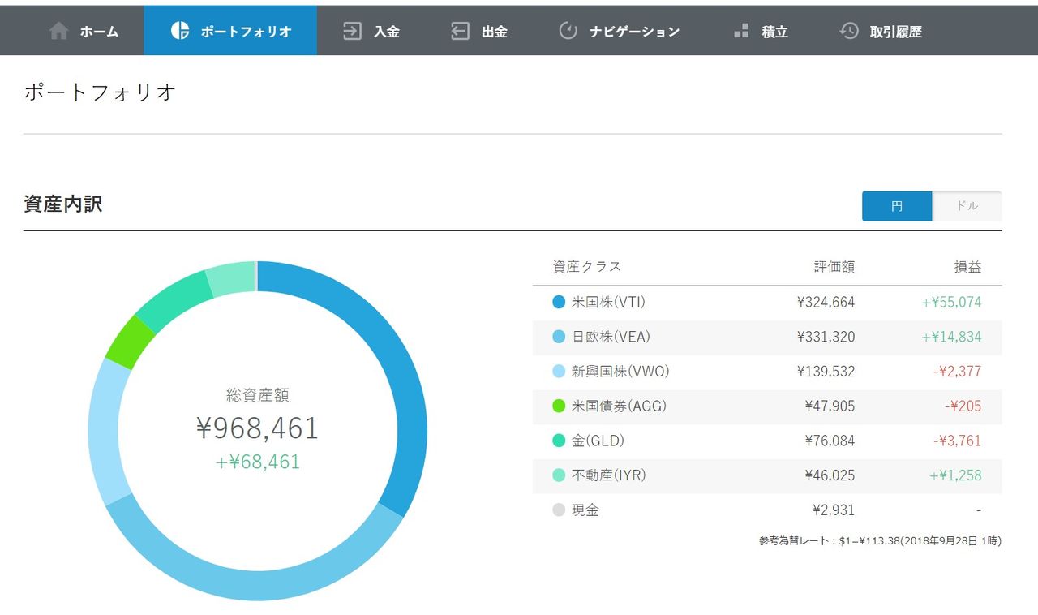1038x615 pixels.
Task: Click the +¥14,834 profit value
Action: 951,337
